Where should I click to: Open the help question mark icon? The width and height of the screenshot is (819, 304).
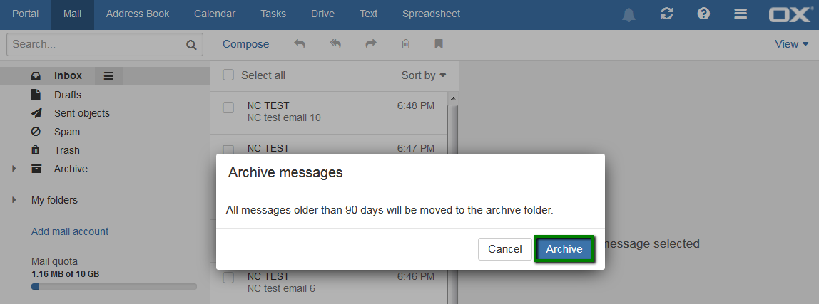pyautogui.click(x=703, y=14)
